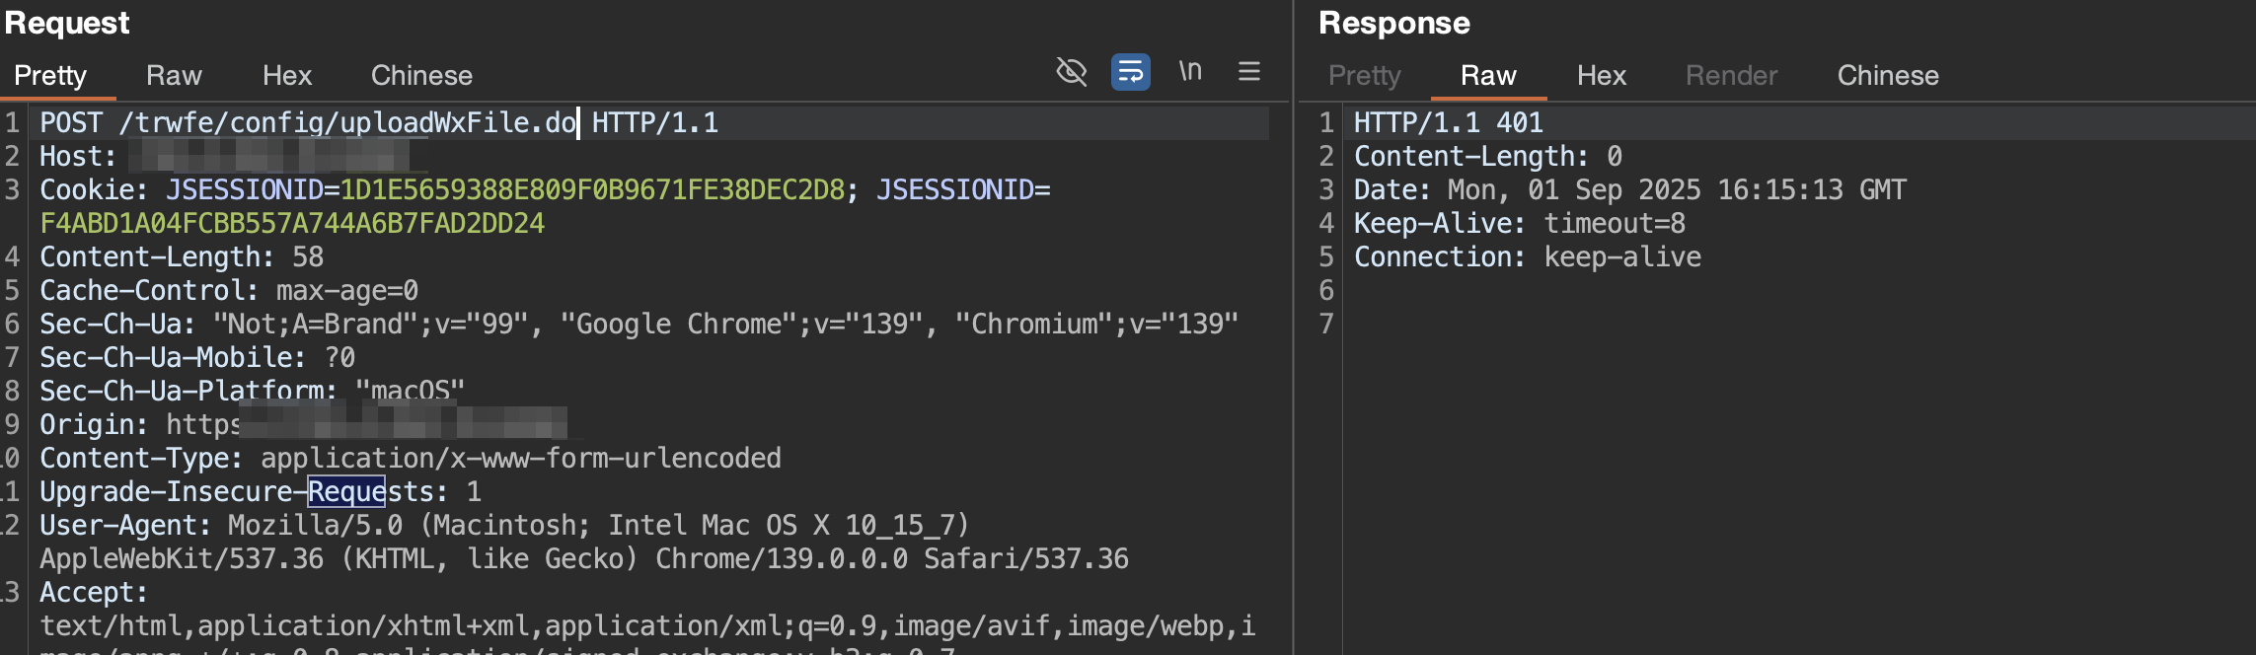Click the POST uploadWxFile.do request line
2256x655 pixels.
[379, 123]
